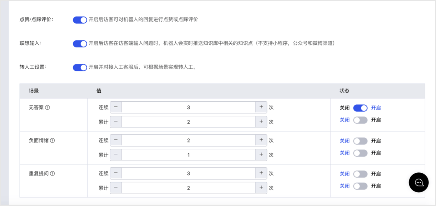The height and width of the screenshot is (206, 436).
Task: Decrease 负面情绪 连续 count with minus
Action: pos(116,140)
